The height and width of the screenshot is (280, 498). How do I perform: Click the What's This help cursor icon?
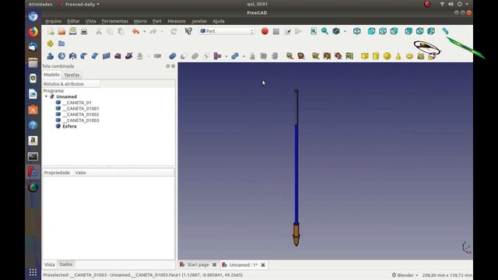pyautogui.click(x=188, y=31)
